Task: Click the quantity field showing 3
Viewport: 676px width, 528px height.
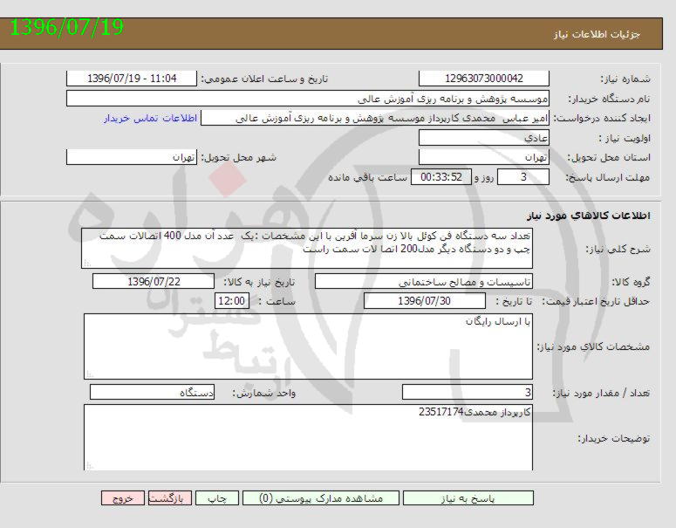Action: [x=468, y=393]
